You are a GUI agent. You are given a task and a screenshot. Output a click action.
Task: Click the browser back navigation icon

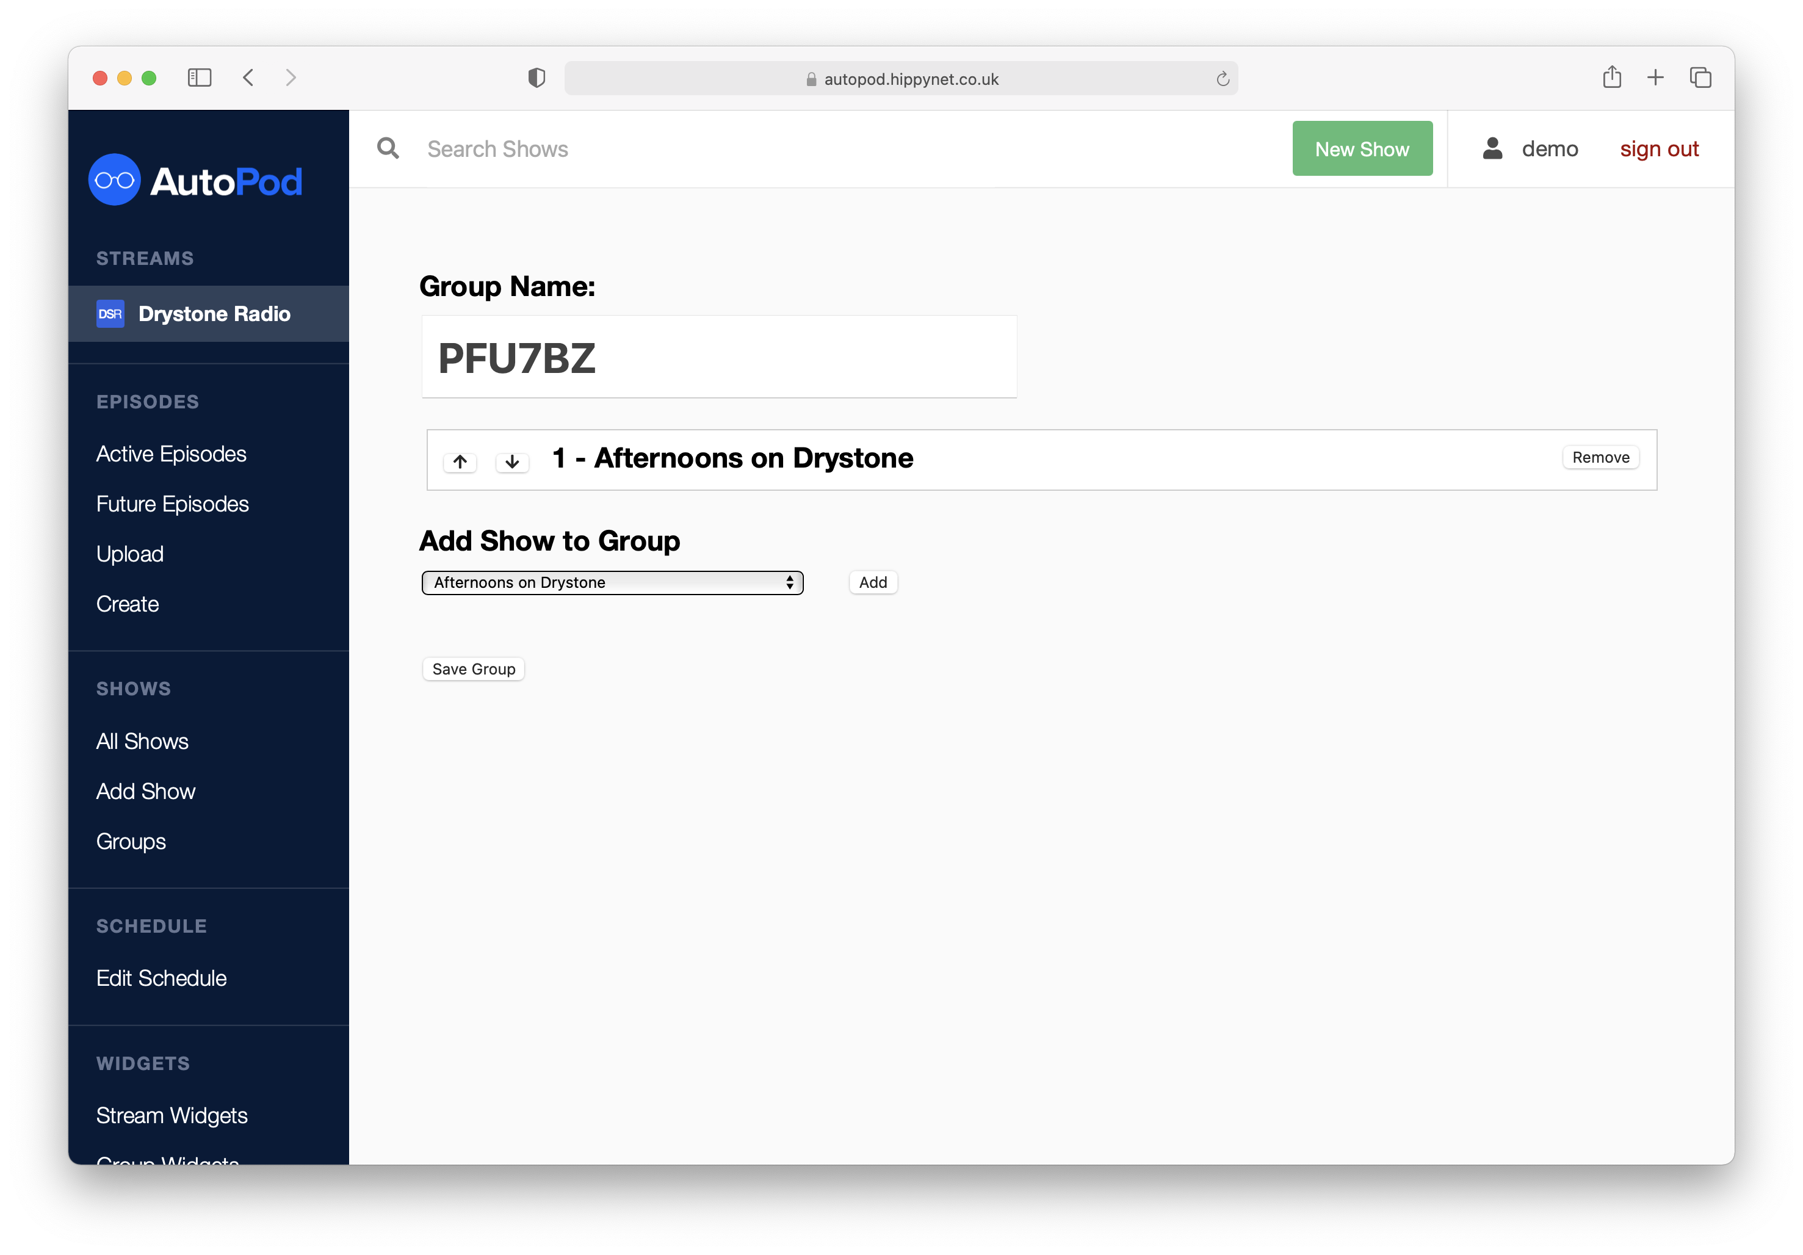click(251, 78)
